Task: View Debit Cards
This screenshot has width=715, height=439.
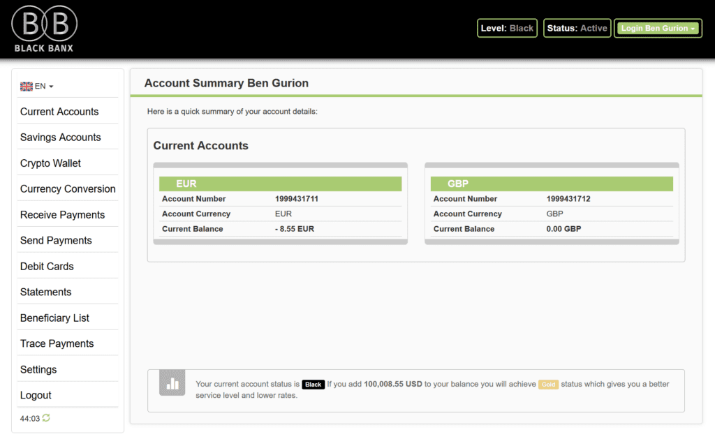Action: click(47, 266)
